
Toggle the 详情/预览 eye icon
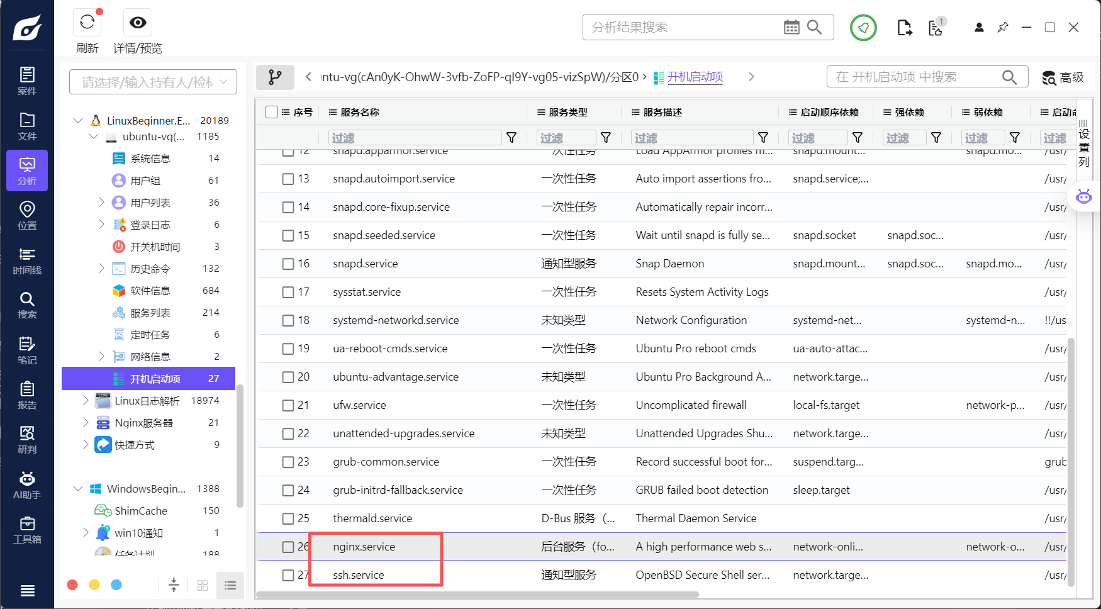click(x=138, y=23)
